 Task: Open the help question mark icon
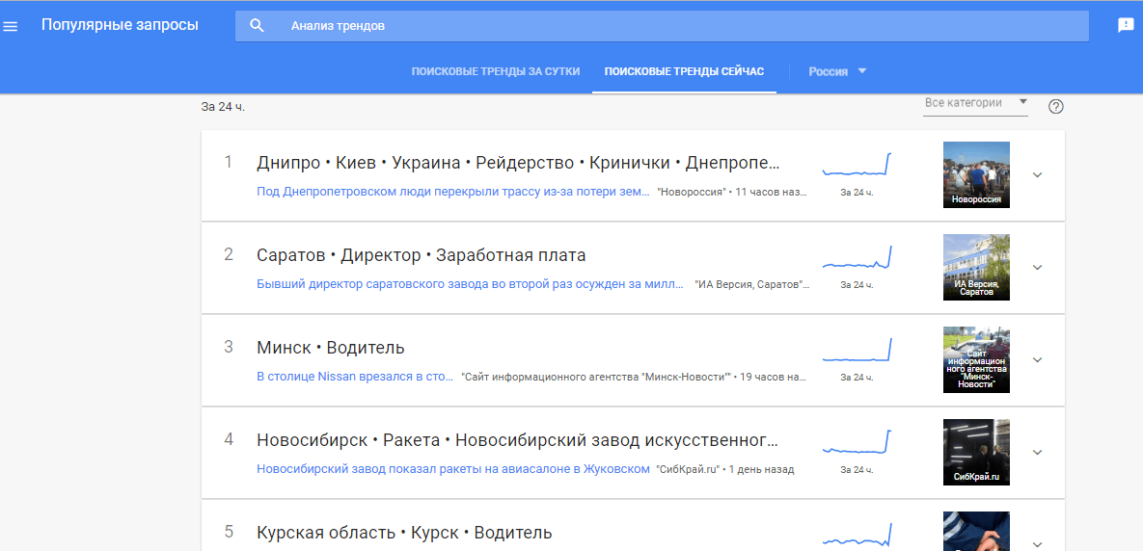pyautogui.click(x=1055, y=106)
